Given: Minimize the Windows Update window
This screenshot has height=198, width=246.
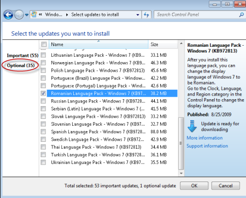Looking at the screenshot, I should [215, 4].
